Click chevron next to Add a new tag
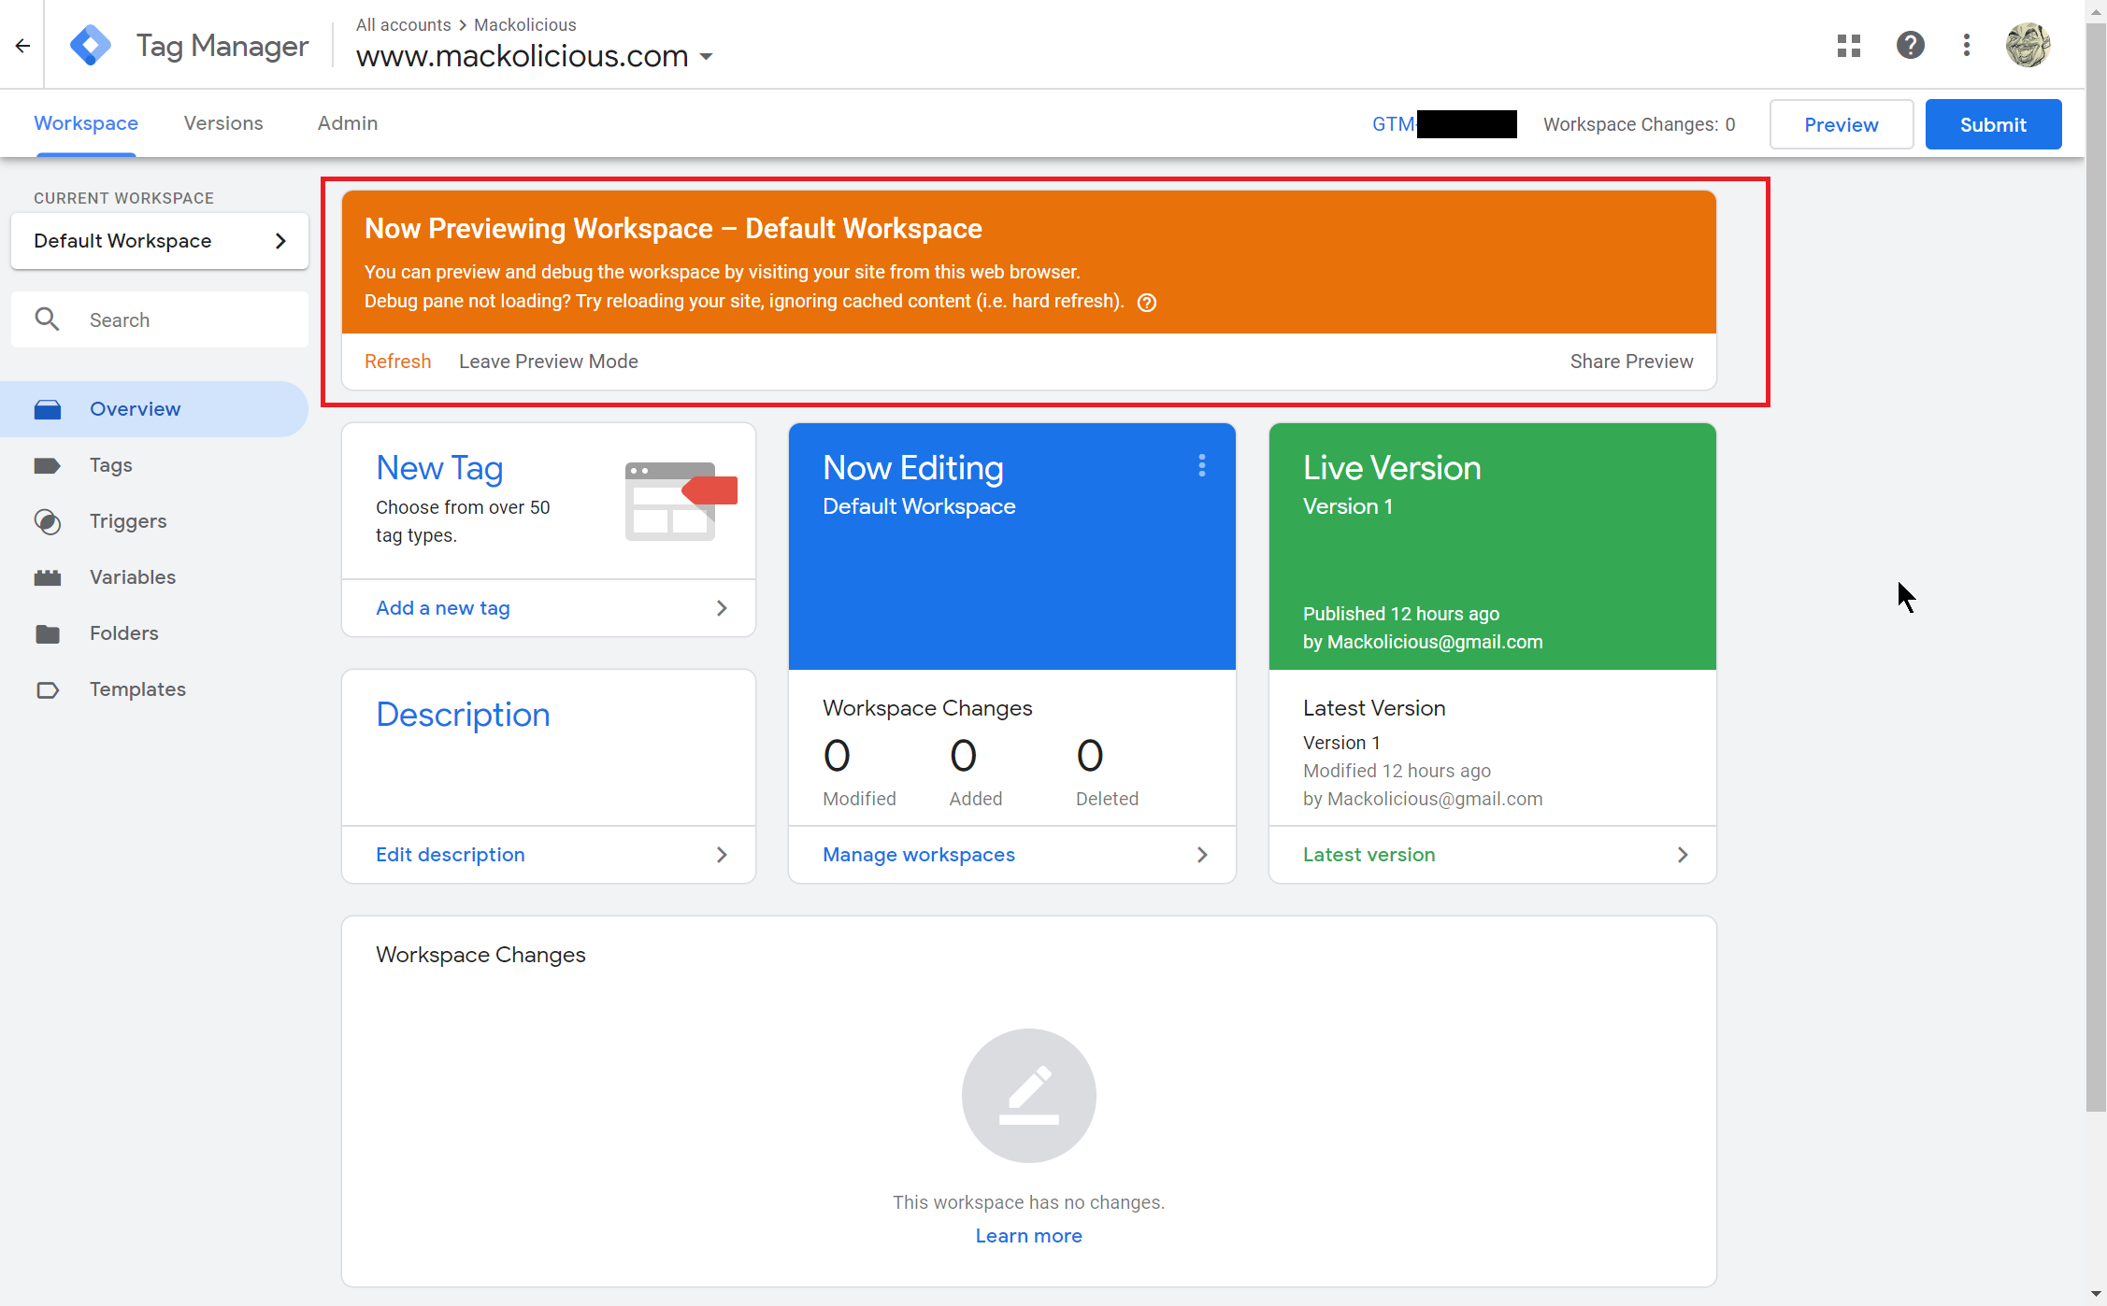This screenshot has height=1306, width=2107. [722, 608]
